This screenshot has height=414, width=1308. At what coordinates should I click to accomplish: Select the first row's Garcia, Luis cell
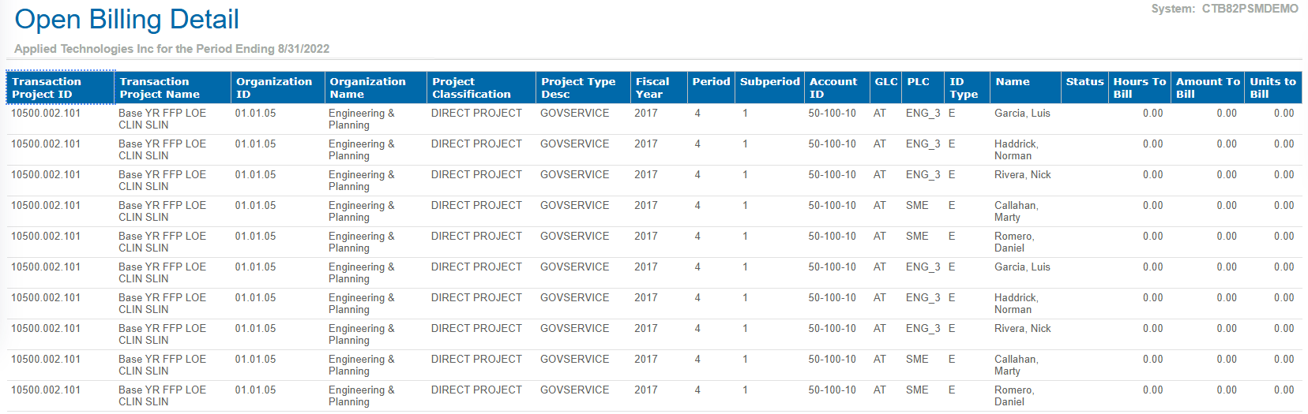1022,114
